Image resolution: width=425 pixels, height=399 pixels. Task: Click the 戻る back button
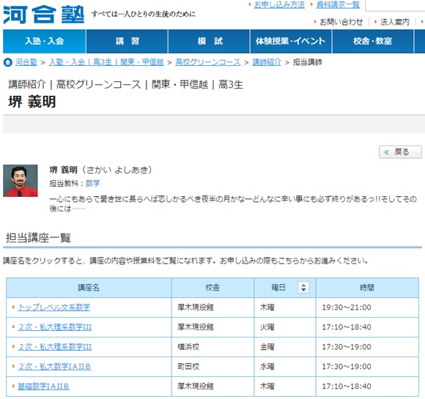tap(400, 152)
